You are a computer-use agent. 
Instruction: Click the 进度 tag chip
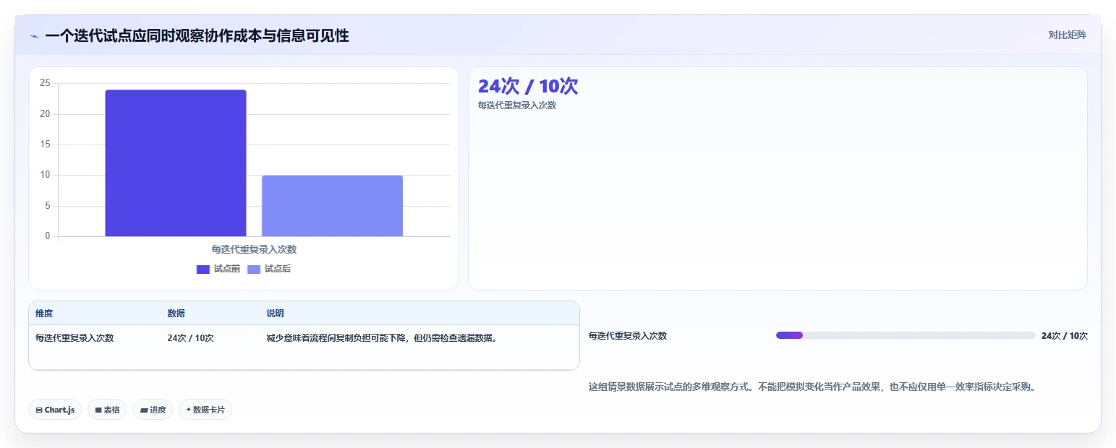pos(153,410)
